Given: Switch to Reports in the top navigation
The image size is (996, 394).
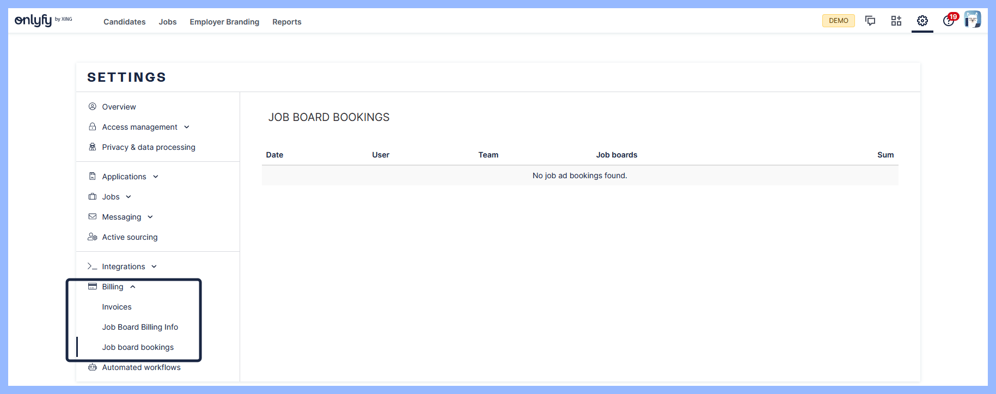Looking at the screenshot, I should click(286, 22).
